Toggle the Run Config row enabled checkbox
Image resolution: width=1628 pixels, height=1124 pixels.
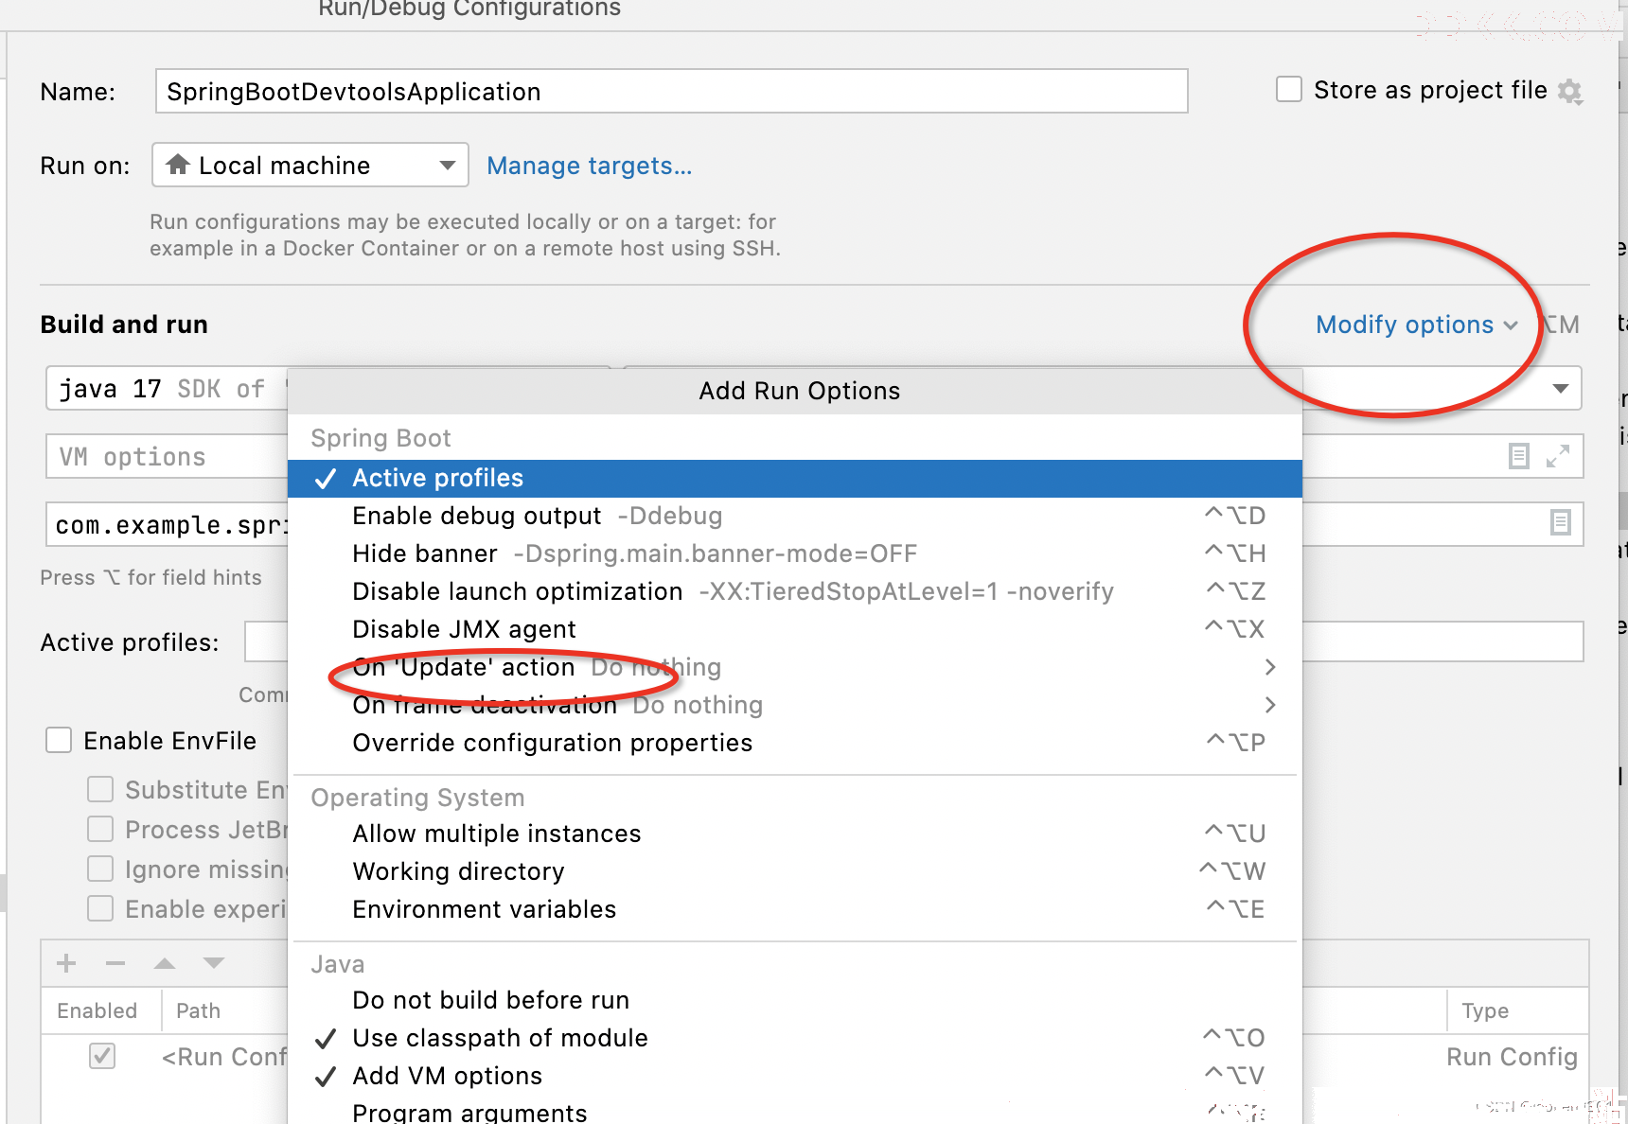click(x=102, y=1056)
